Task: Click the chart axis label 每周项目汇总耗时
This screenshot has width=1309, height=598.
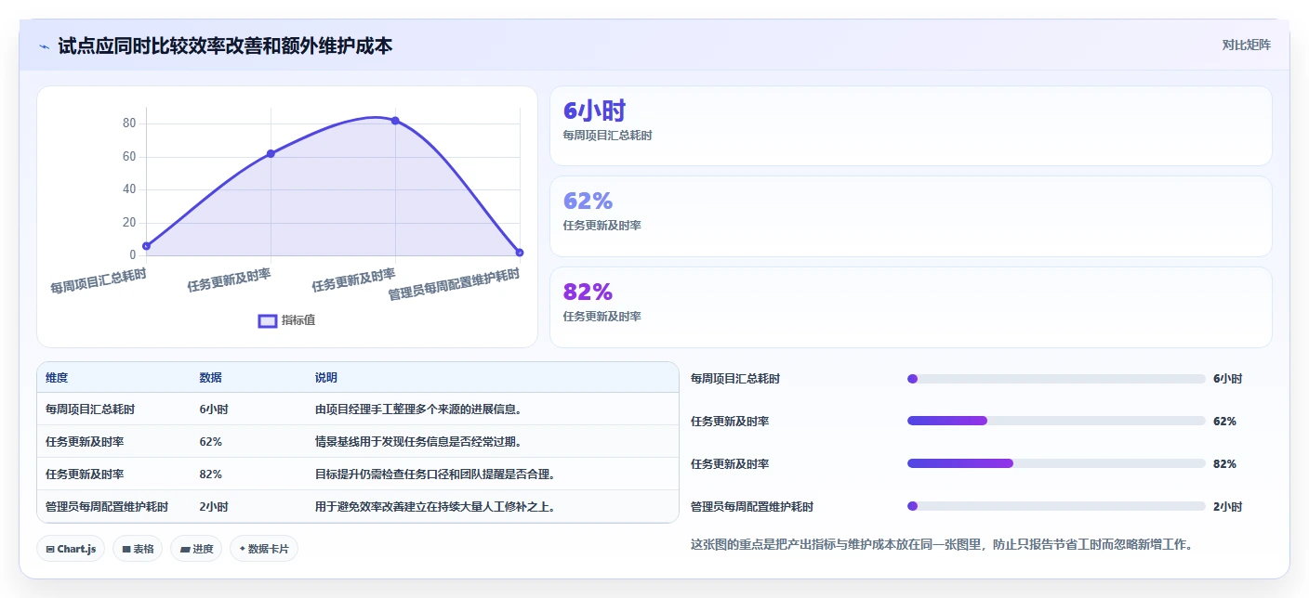Action: (99, 281)
